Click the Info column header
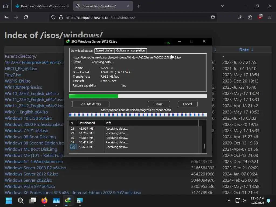Image resolution: width=276 pixels, height=207 pixels. [151, 123]
